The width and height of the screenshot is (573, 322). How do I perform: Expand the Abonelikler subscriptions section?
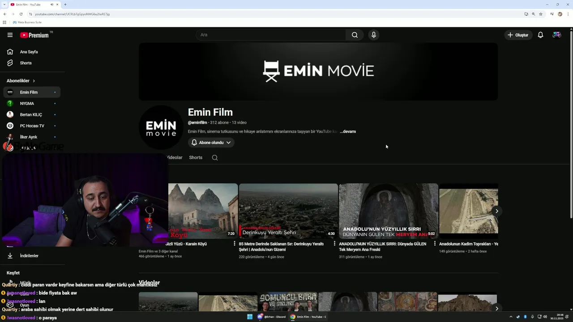[21, 81]
